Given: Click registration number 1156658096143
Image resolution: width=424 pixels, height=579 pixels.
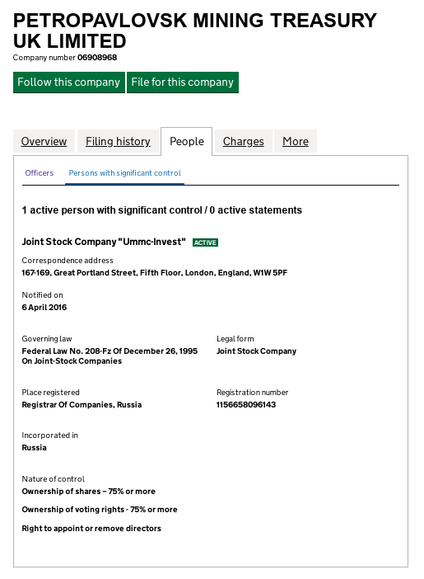Looking at the screenshot, I should (246, 404).
